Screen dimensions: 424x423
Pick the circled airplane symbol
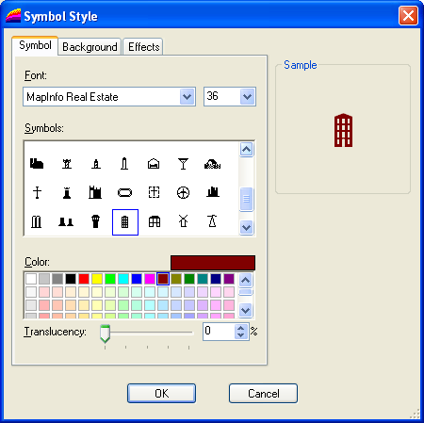[183, 192]
